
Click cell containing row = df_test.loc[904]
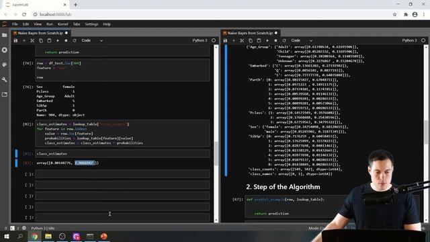click(x=122, y=70)
